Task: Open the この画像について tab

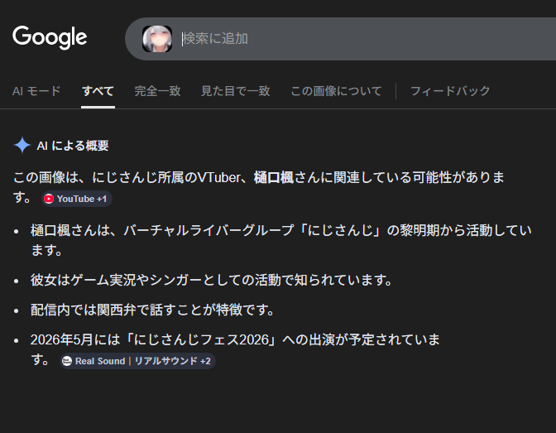Action: [336, 91]
